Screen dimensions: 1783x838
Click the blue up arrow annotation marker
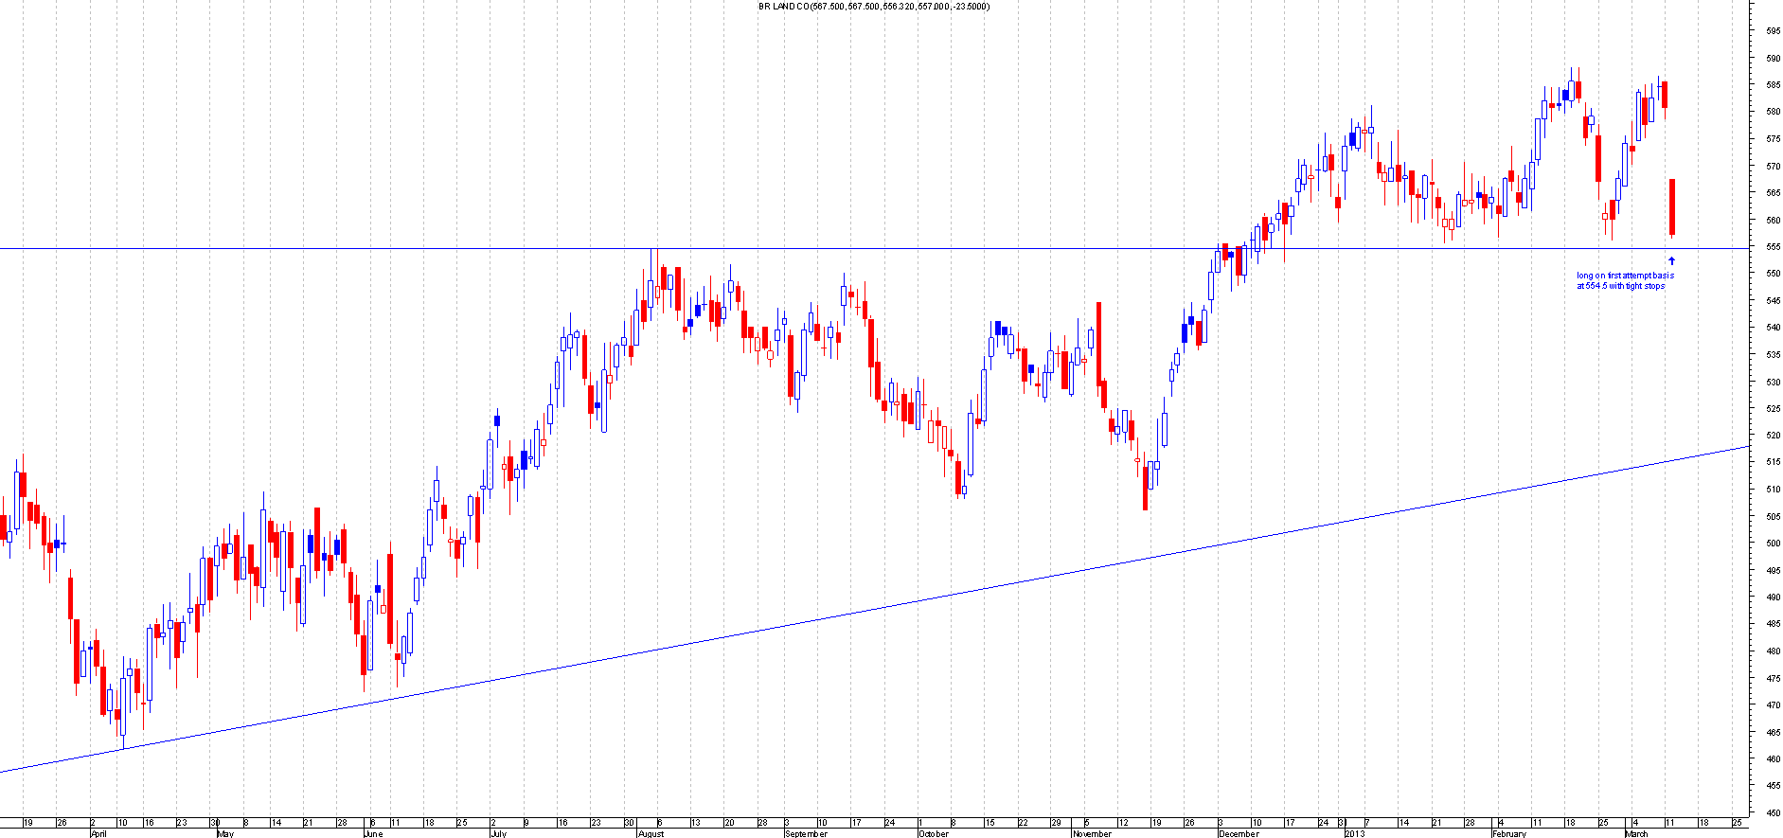1671,260
